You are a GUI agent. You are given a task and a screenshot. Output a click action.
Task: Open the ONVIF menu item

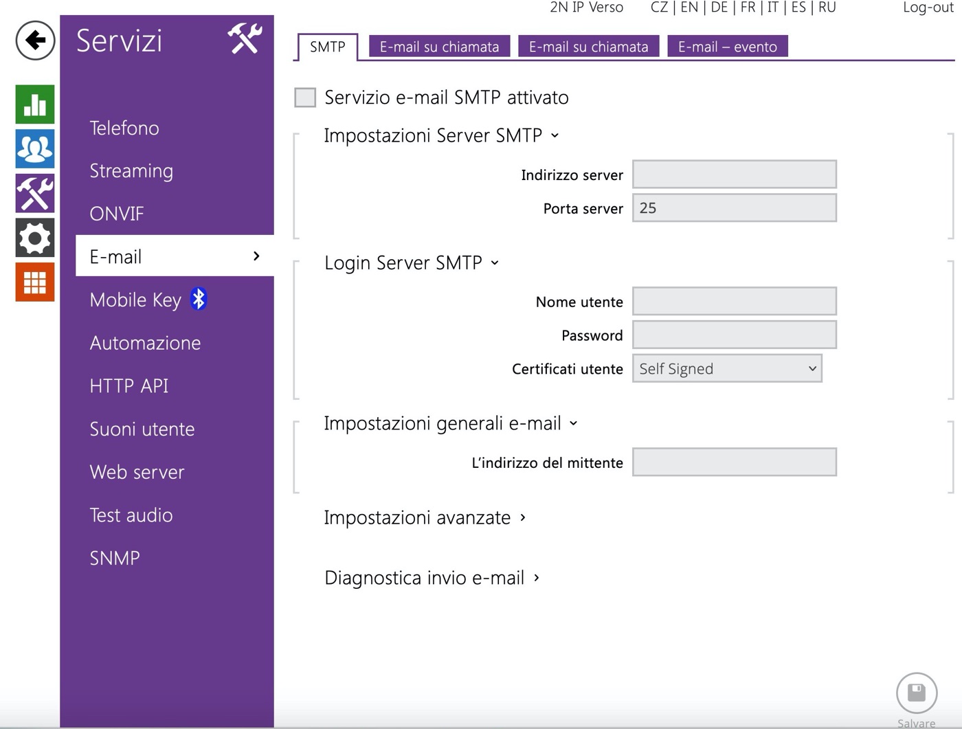tap(117, 214)
